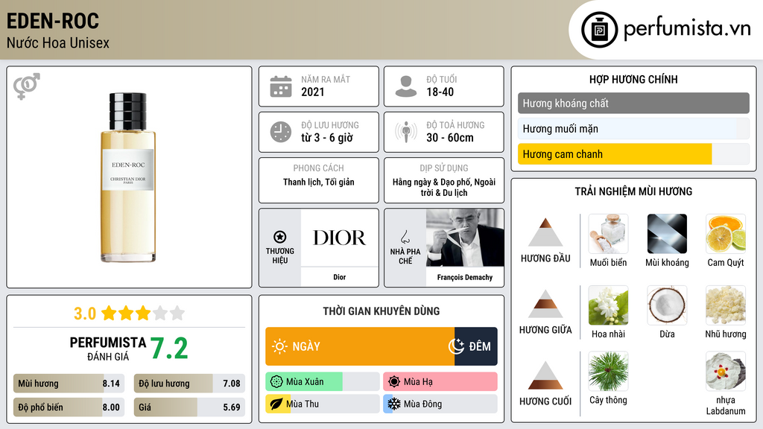
Task: Click the Mùa Thu season bar
Action: [323, 404]
